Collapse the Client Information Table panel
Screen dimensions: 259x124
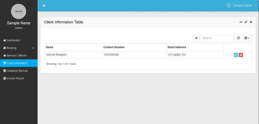[x=241, y=22]
